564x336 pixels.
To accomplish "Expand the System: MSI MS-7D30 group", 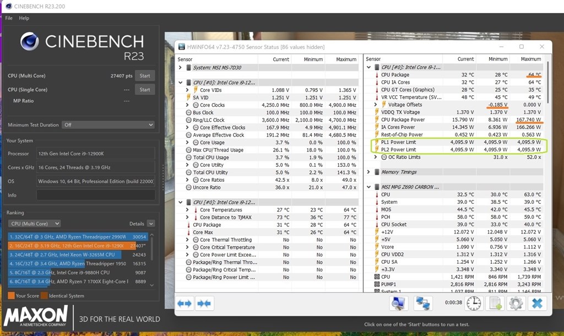I will (x=181, y=68).
